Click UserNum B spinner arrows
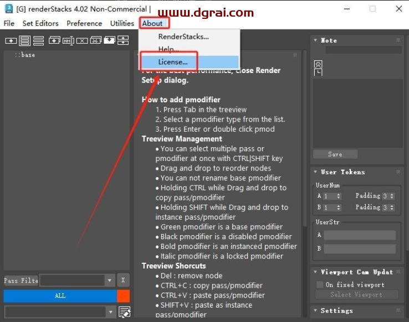 338,207
